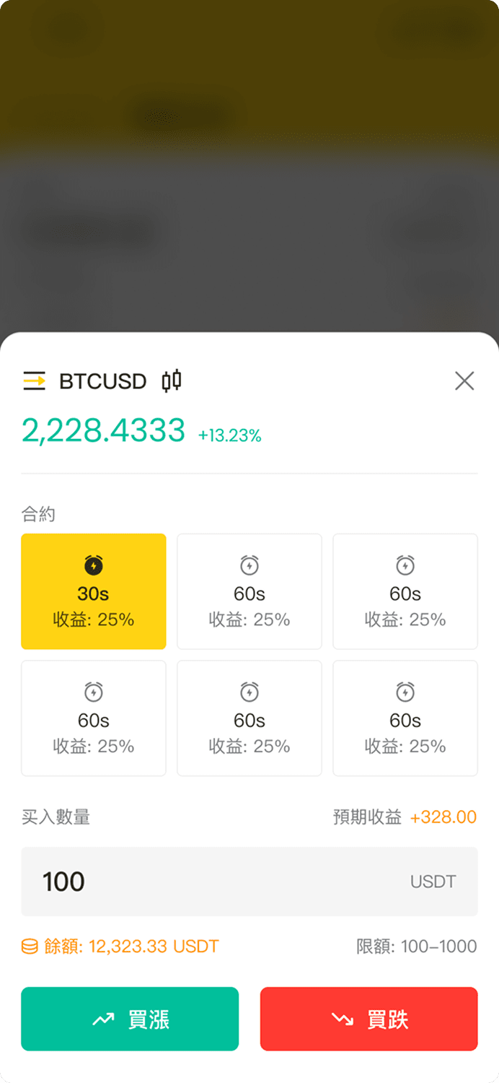Viewport: 499px width, 1083px height.
Task: Open the candlestick chart icon
Action: [x=172, y=380]
